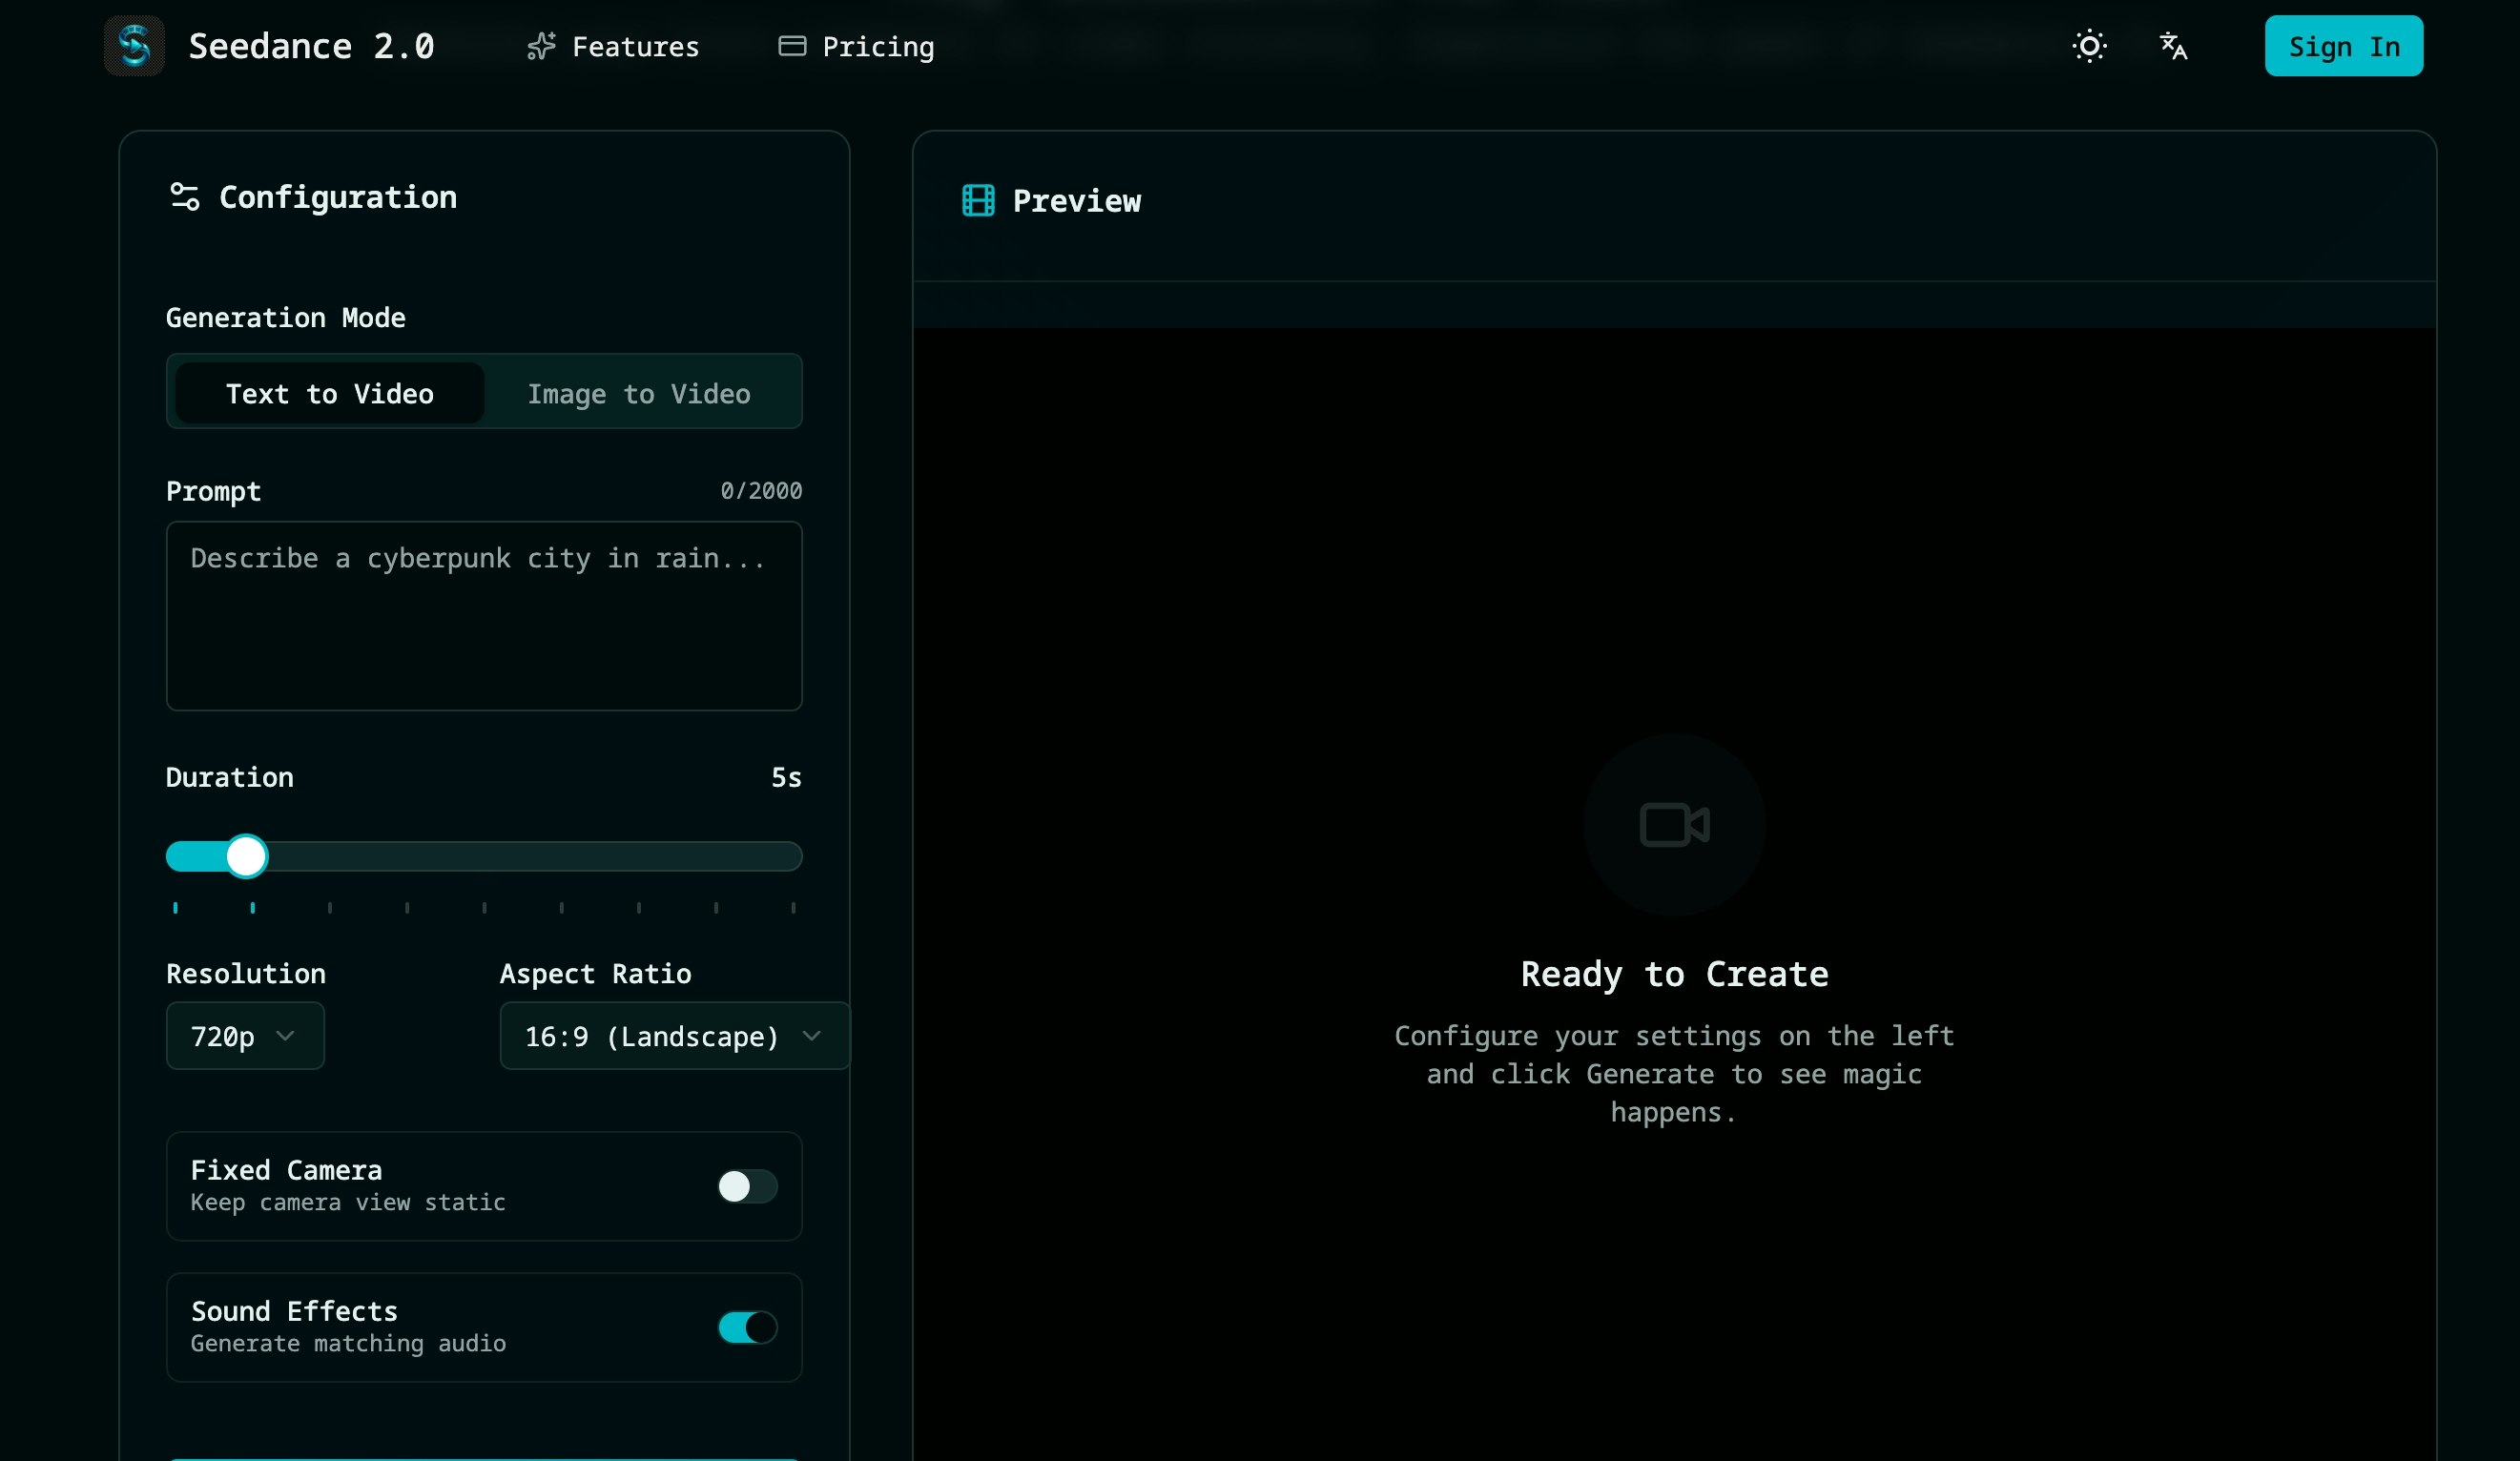Viewport: 2520px width, 1461px height.
Task: Click the Seedance 2.0 logo icon
Action: [134, 45]
